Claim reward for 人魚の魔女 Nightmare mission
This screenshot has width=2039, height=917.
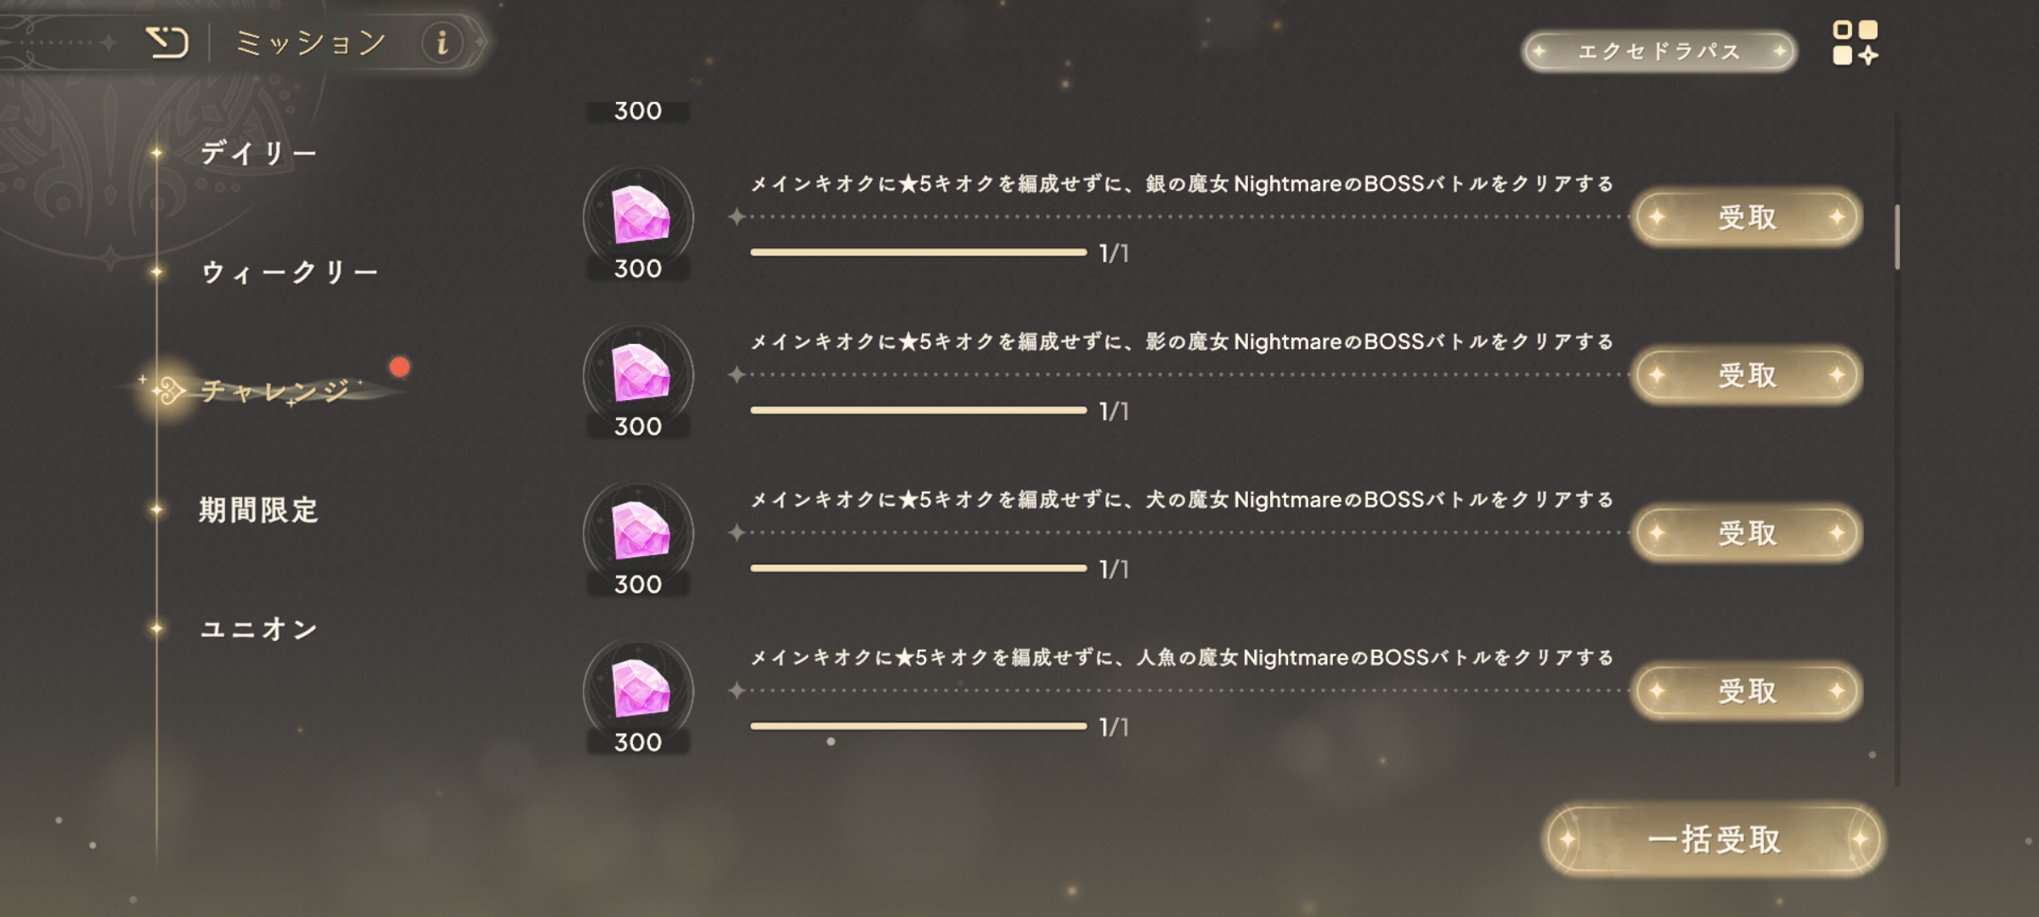1747,691
